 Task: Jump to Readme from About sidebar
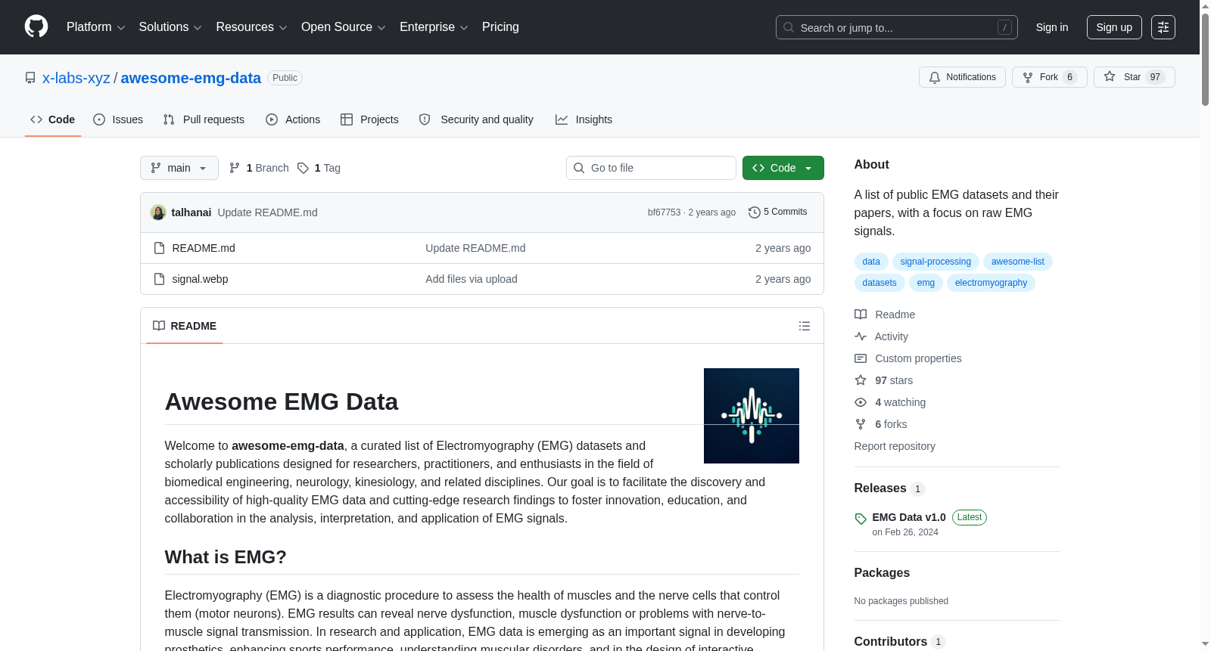pyautogui.click(x=885, y=315)
